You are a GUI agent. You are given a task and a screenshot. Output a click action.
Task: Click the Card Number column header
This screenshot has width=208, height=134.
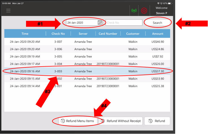click(108, 34)
